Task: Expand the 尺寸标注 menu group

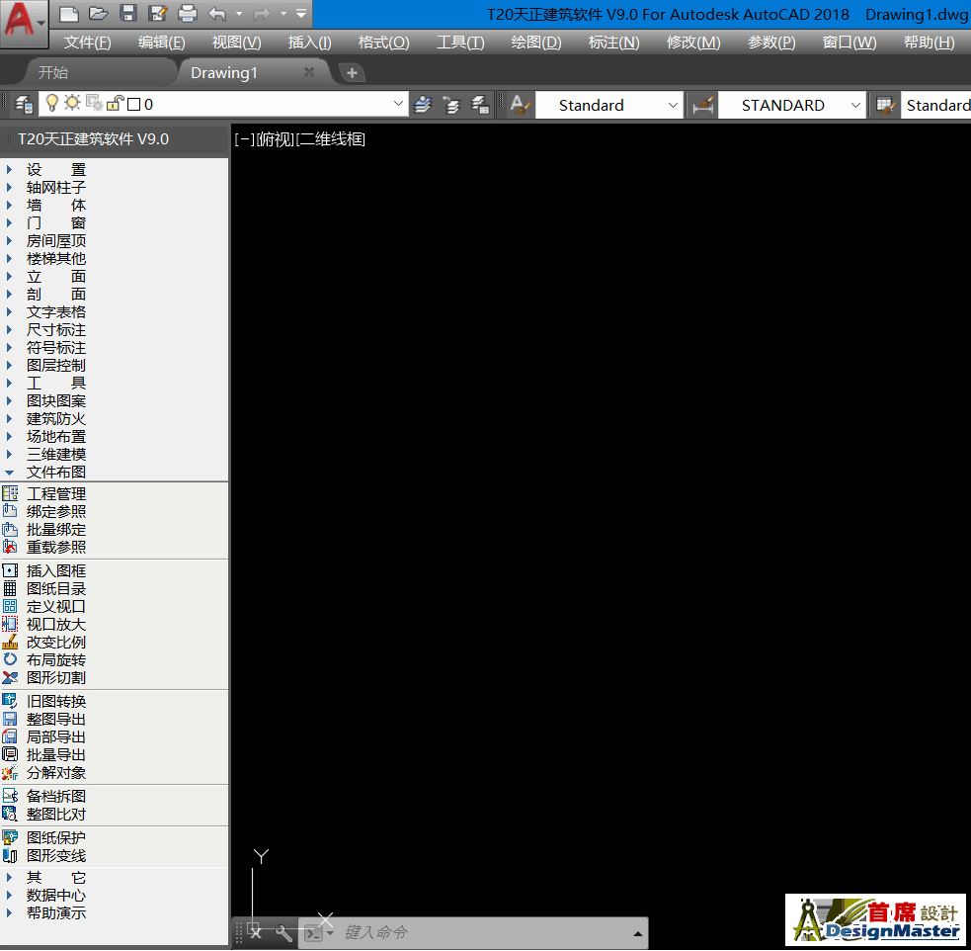Action: point(9,329)
